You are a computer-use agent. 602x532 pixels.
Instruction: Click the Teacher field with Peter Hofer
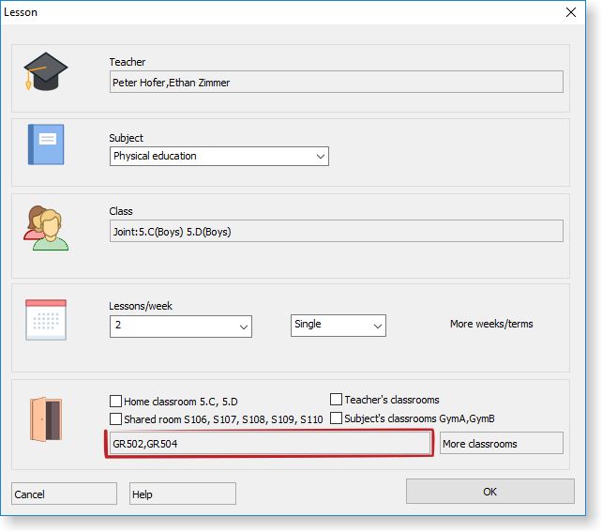point(336,83)
